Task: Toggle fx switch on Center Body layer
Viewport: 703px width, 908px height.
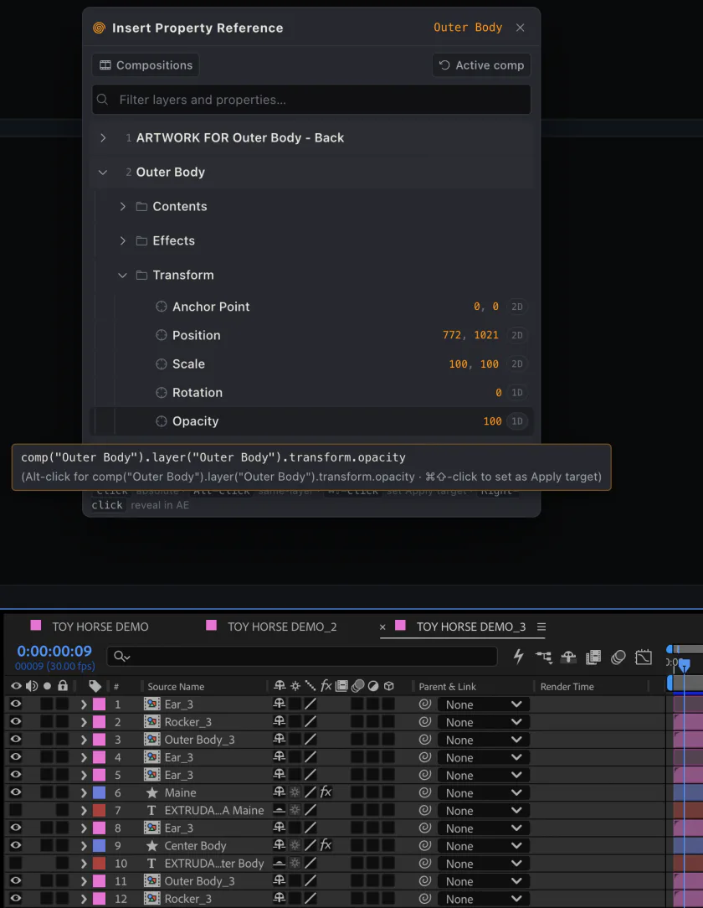Action: coord(326,845)
